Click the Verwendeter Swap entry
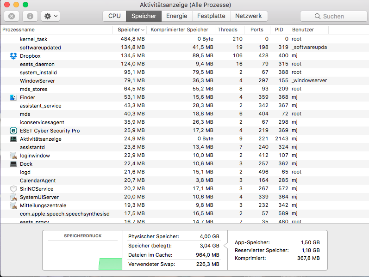This screenshot has height=277, width=369. click(x=174, y=264)
